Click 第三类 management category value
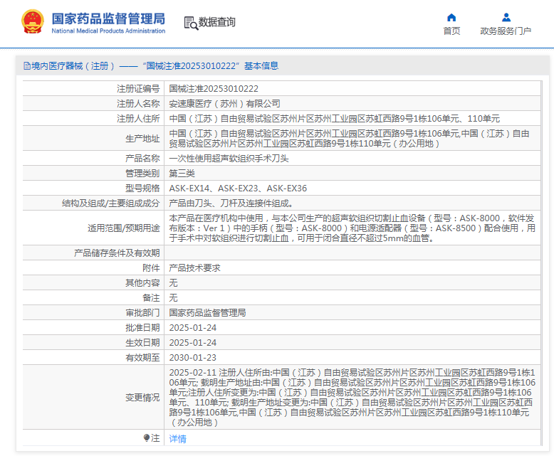 click(x=182, y=174)
